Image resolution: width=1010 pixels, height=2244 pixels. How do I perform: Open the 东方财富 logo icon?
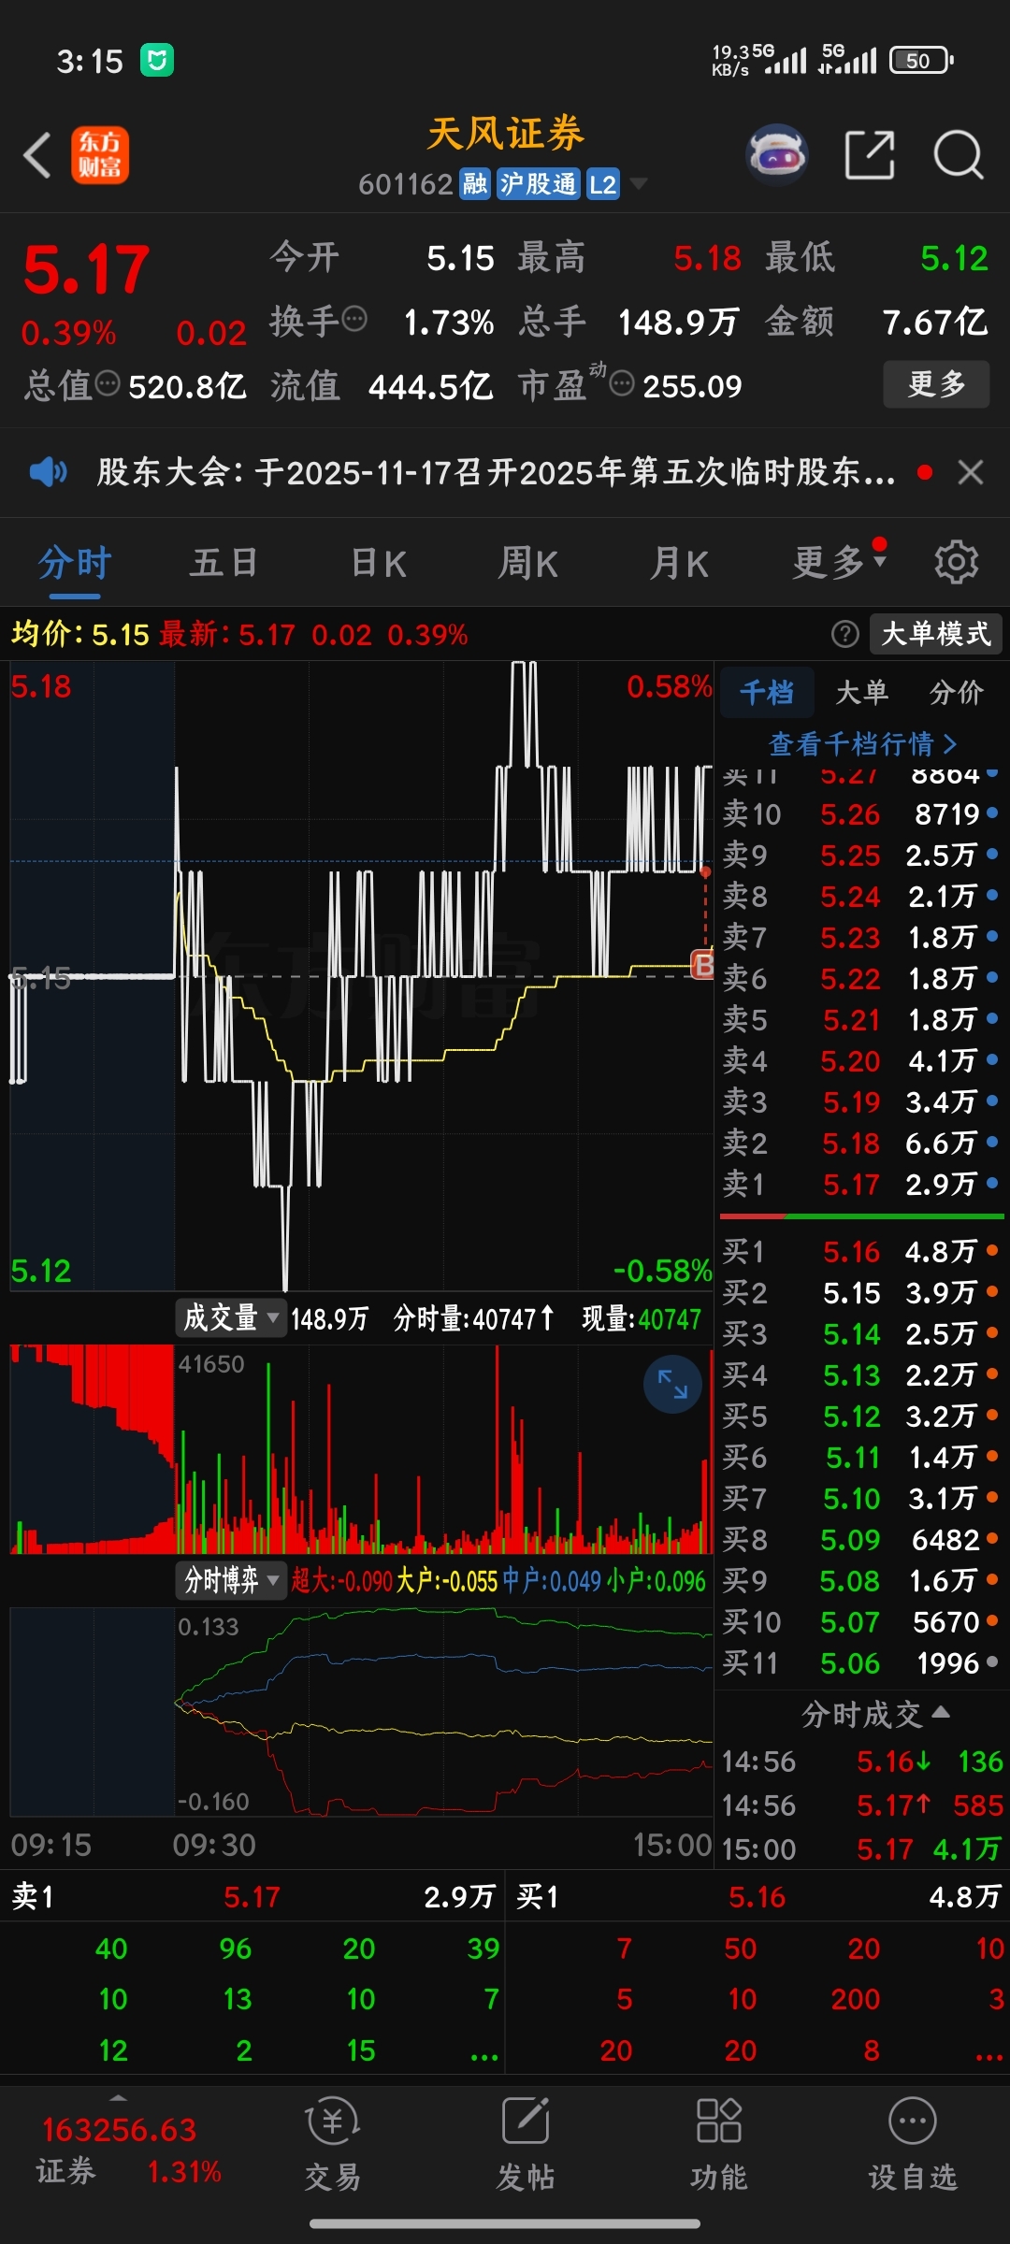tap(100, 155)
